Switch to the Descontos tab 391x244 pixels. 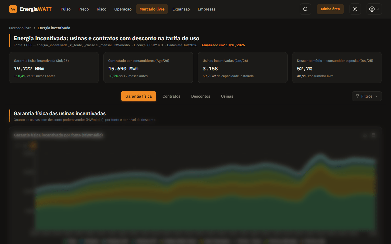click(x=201, y=96)
